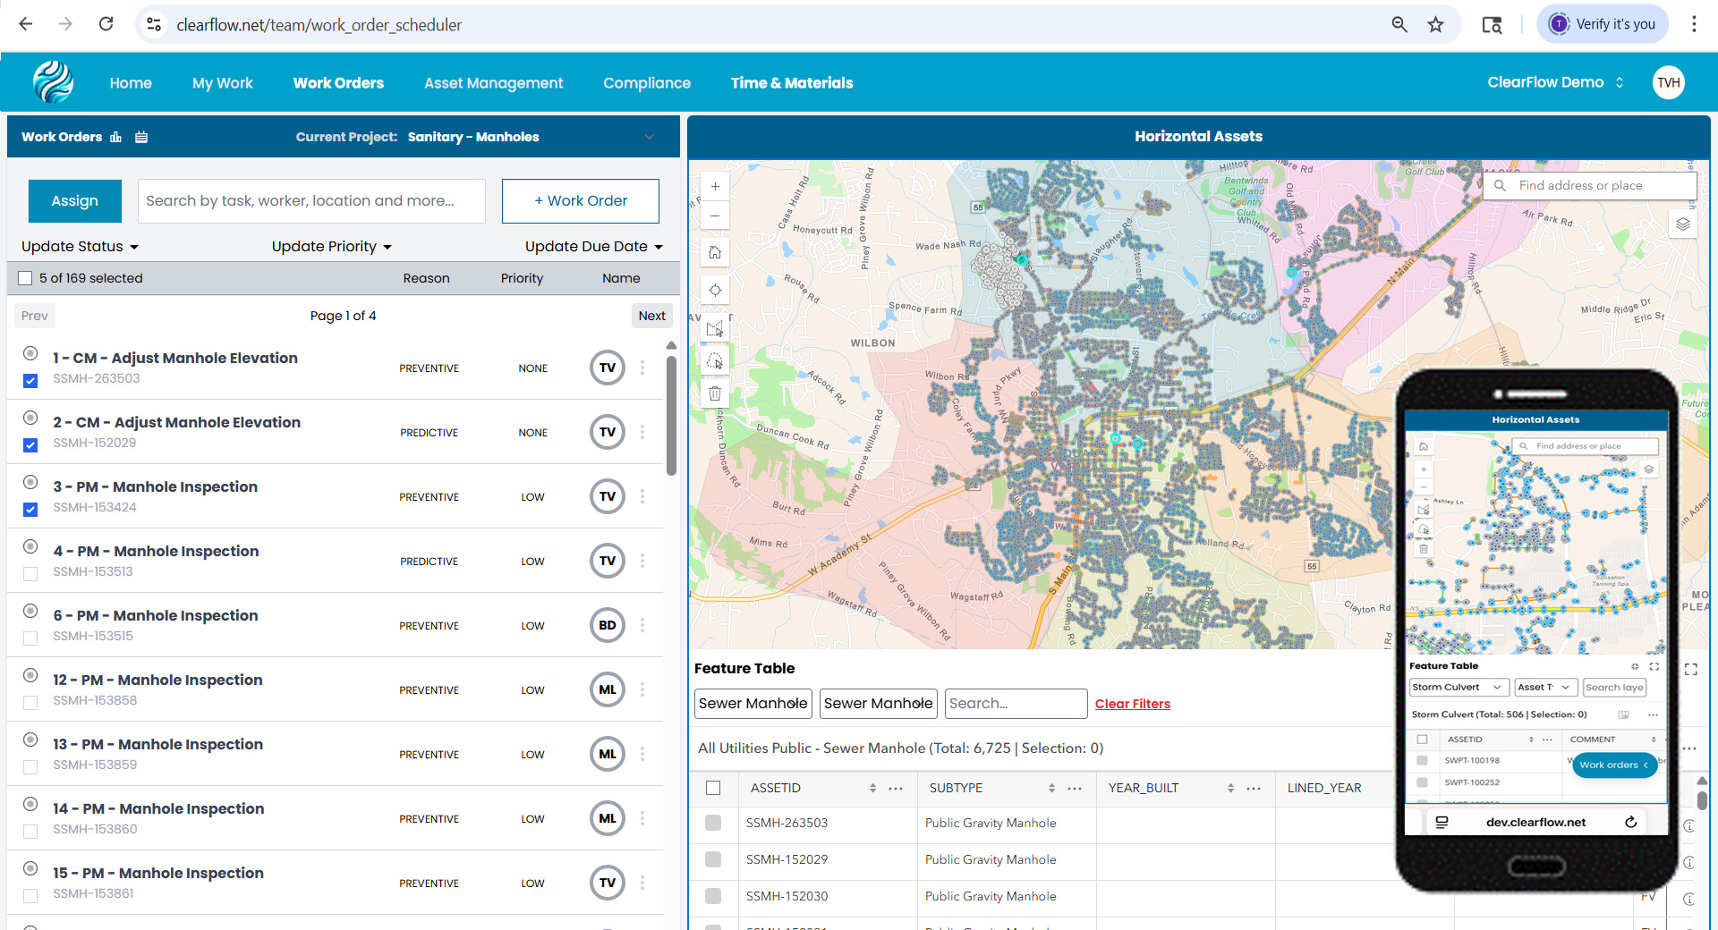Select the rectangle selection map tool
Image resolution: width=1718 pixels, height=930 pixels.
coord(715,328)
